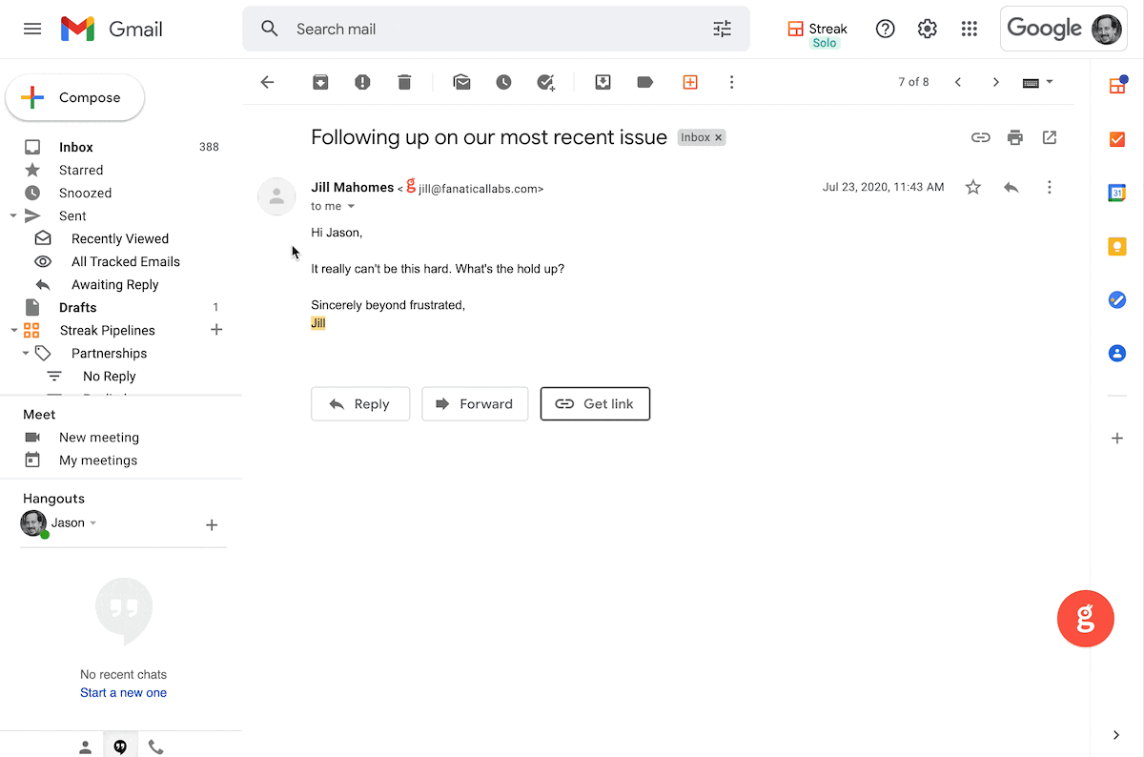
Task: Open the Partnerships pipeline
Action: point(109,353)
